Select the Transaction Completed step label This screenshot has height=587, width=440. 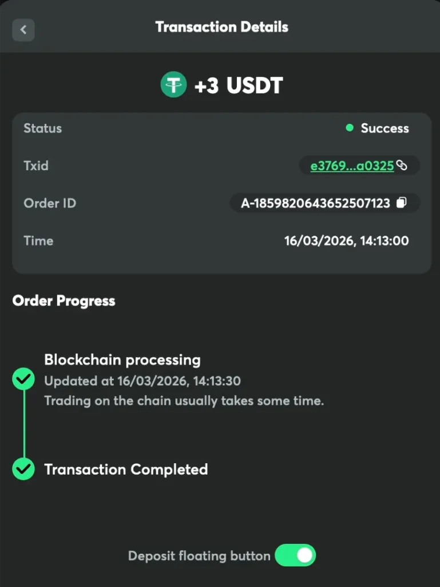(126, 469)
